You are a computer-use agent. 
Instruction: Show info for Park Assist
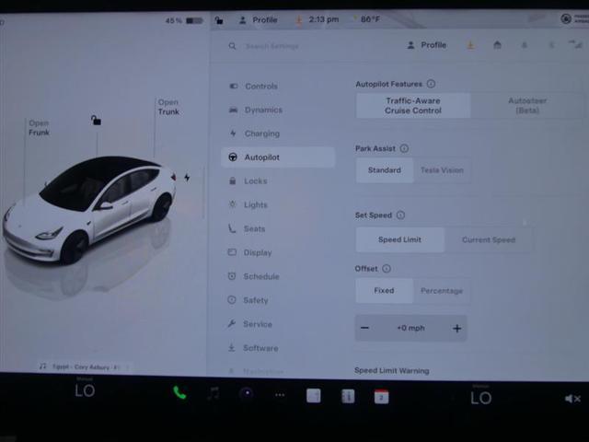coord(404,148)
